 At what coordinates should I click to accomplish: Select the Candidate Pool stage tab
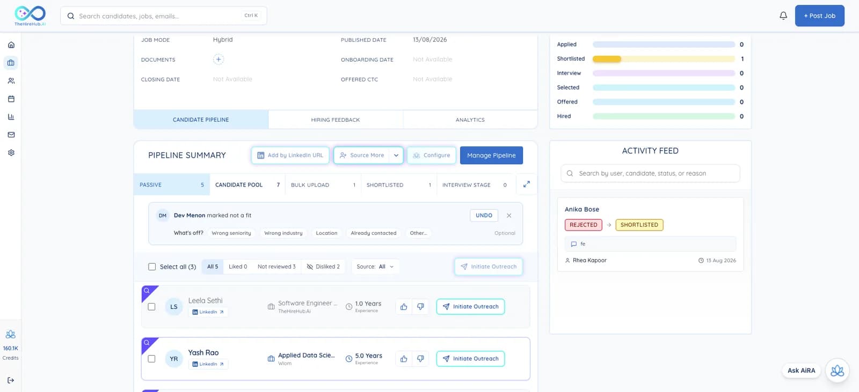click(247, 184)
